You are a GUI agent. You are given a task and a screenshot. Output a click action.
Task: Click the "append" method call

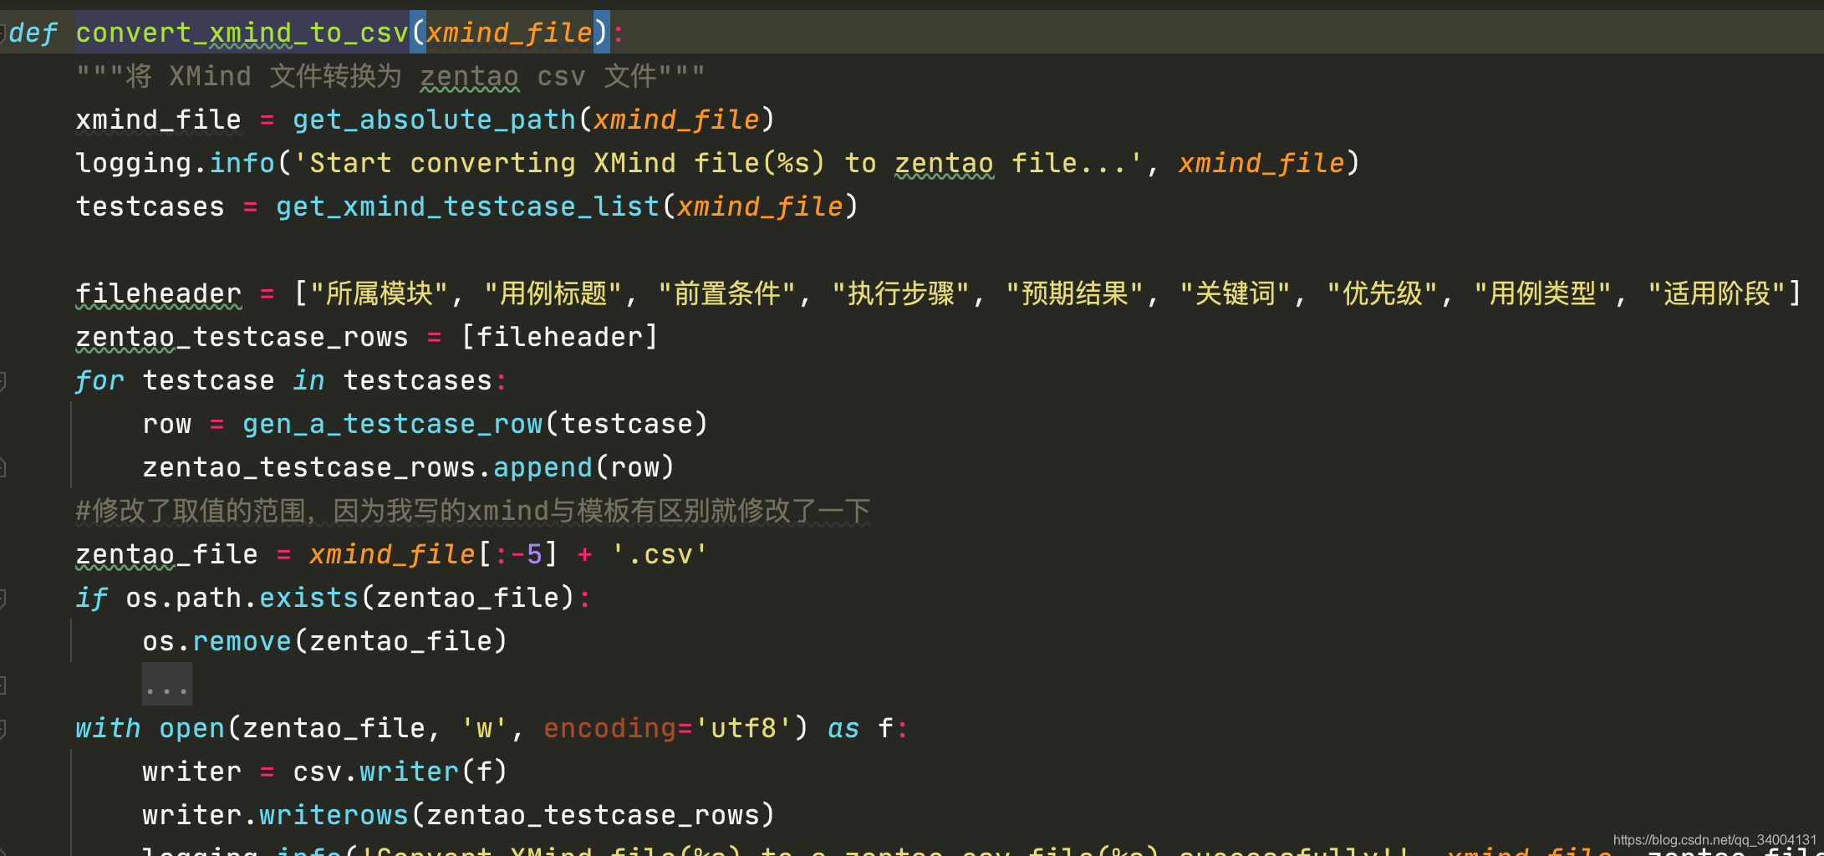(543, 468)
